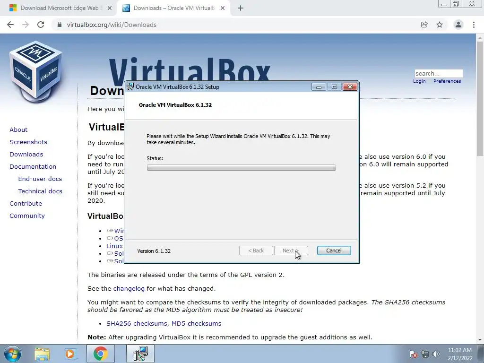Open Downloads in the sidebar
Image resolution: width=484 pixels, height=363 pixels.
pyautogui.click(x=26, y=155)
